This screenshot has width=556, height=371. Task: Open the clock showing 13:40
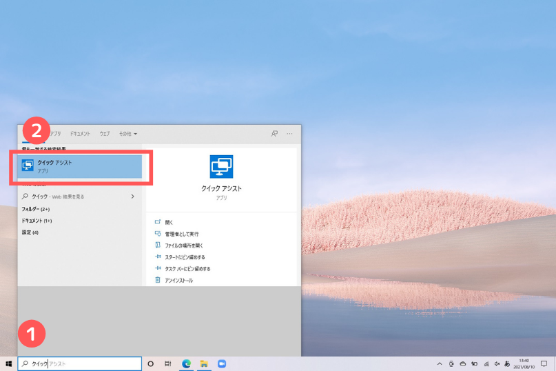tap(524, 364)
